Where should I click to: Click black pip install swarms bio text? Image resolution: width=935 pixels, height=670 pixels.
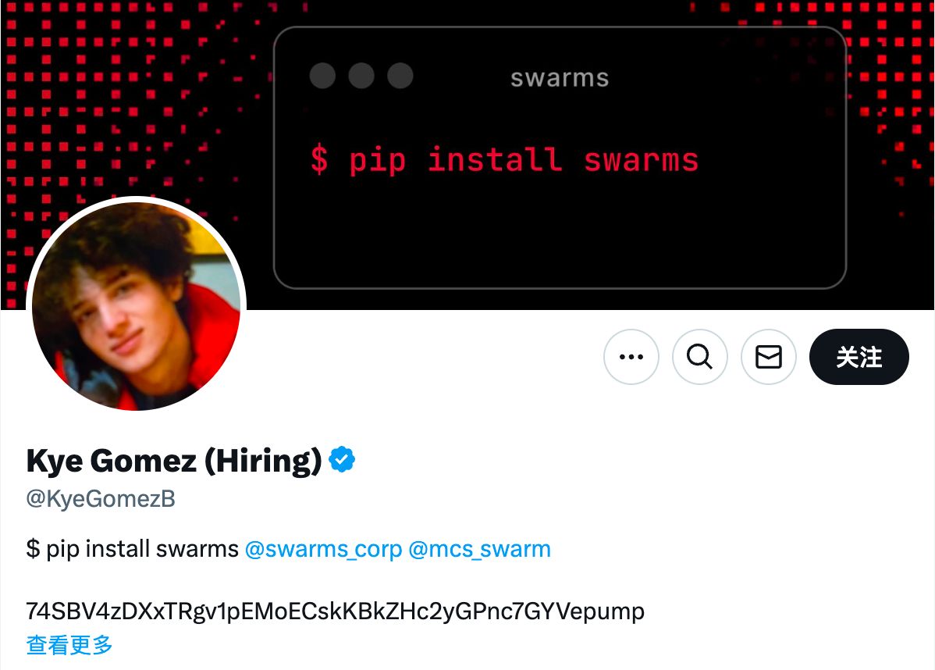(142, 549)
